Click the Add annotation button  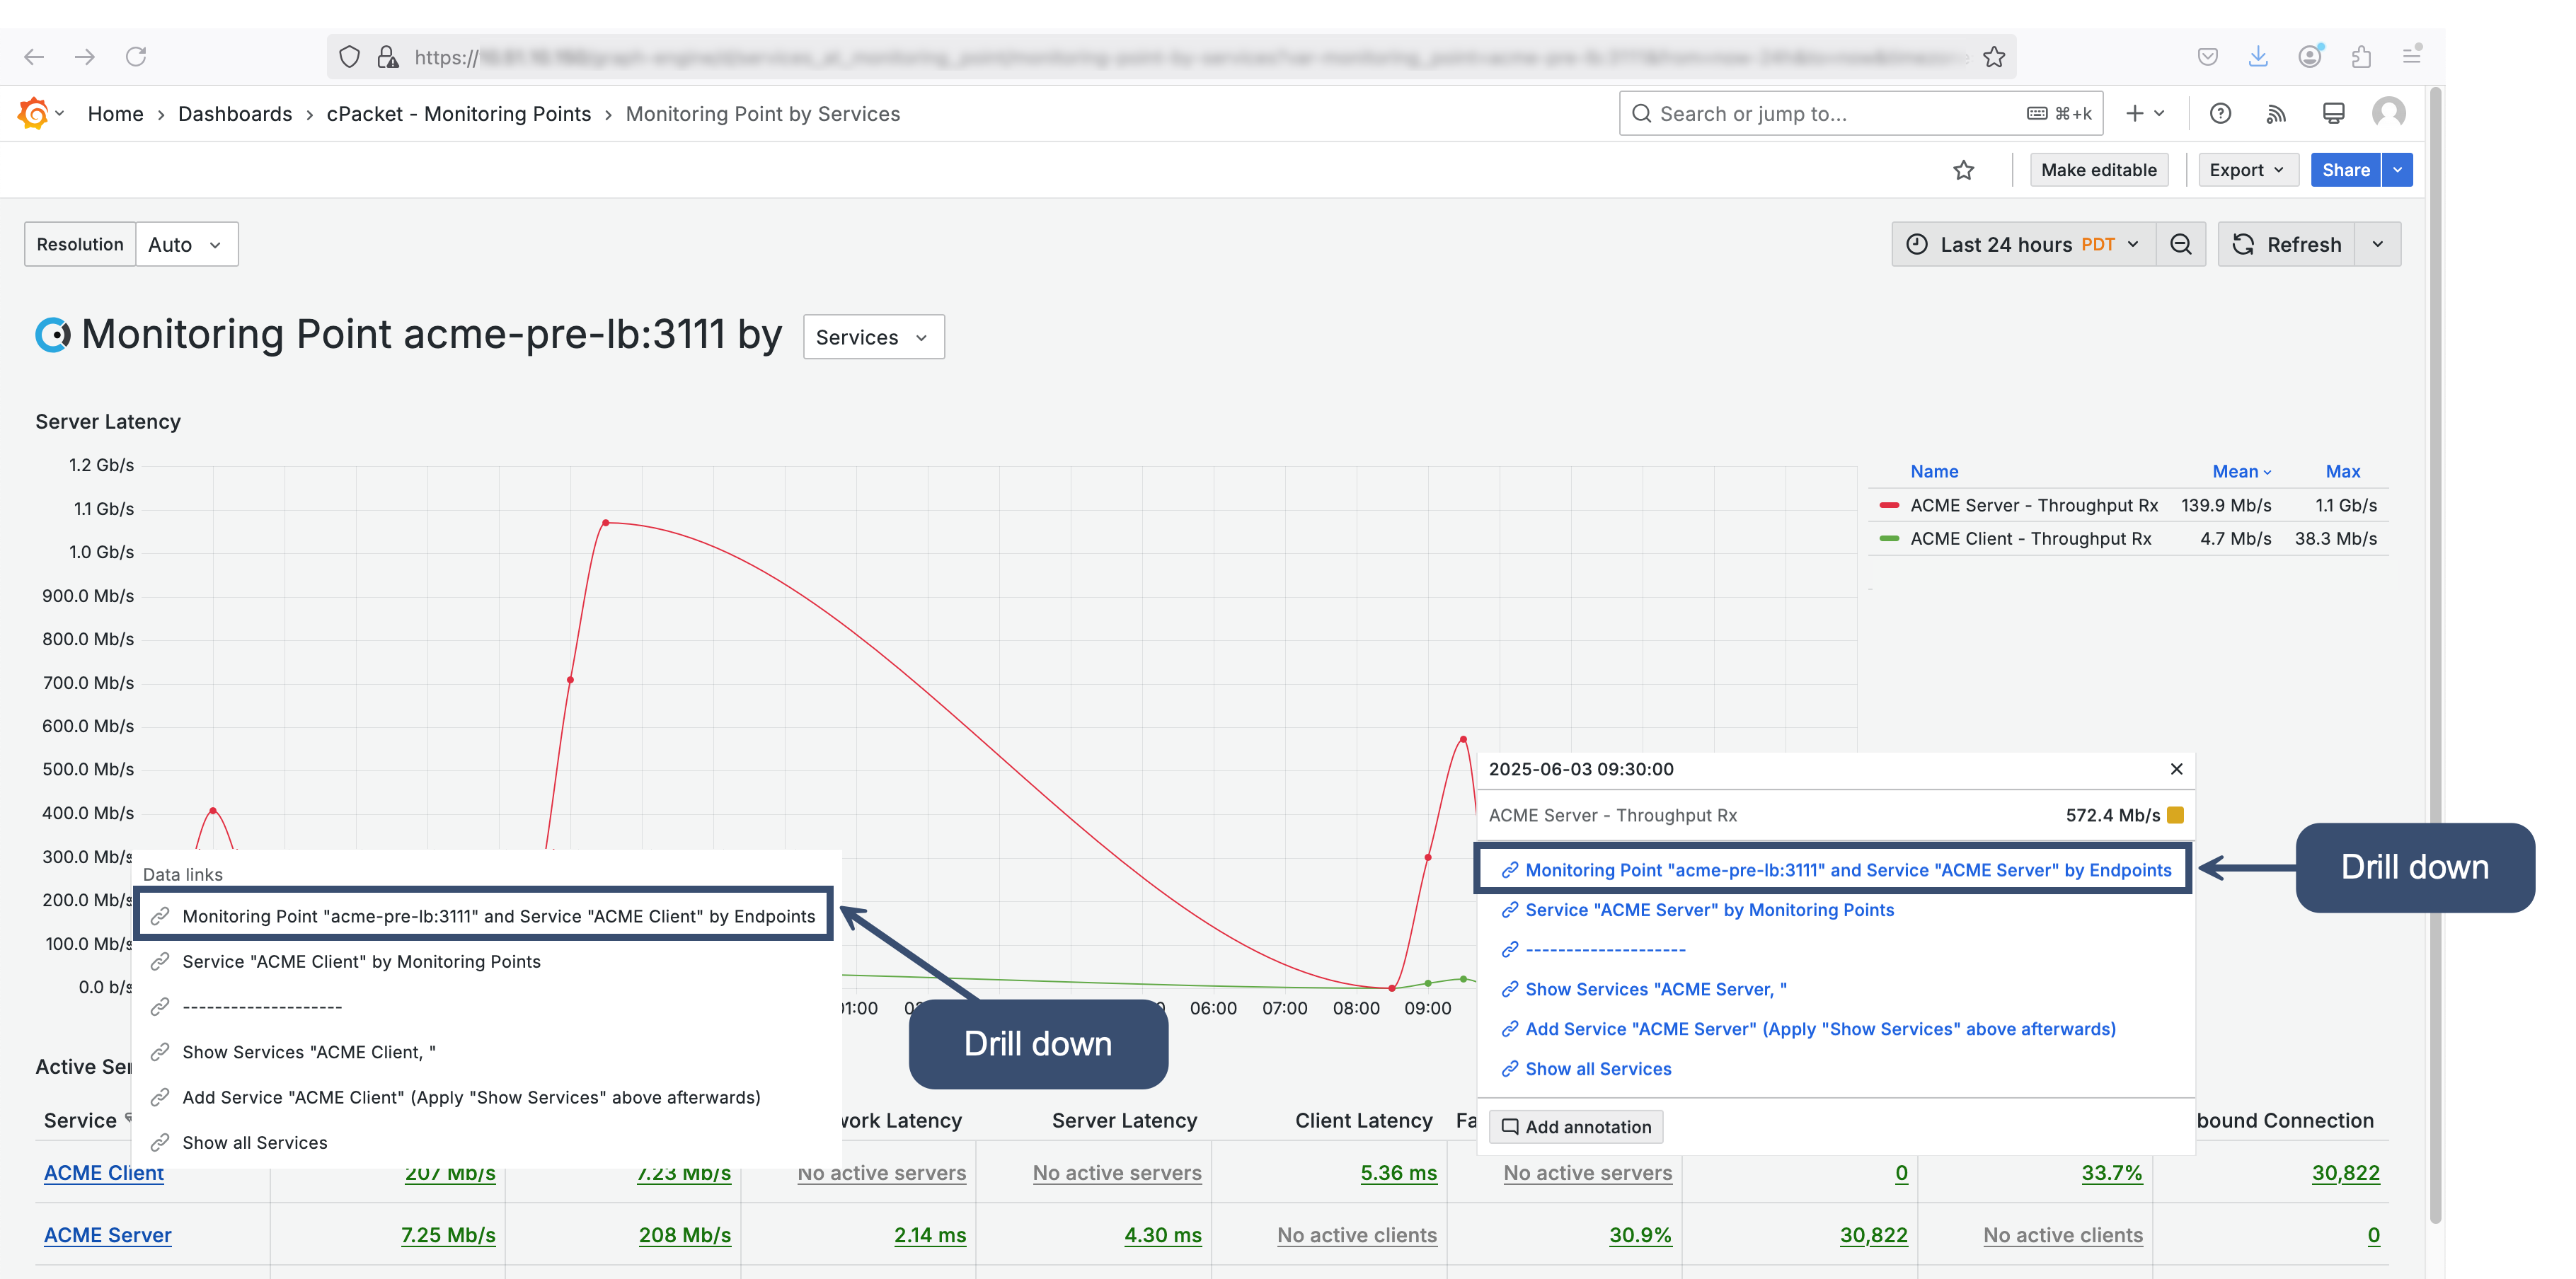click(1576, 1127)
